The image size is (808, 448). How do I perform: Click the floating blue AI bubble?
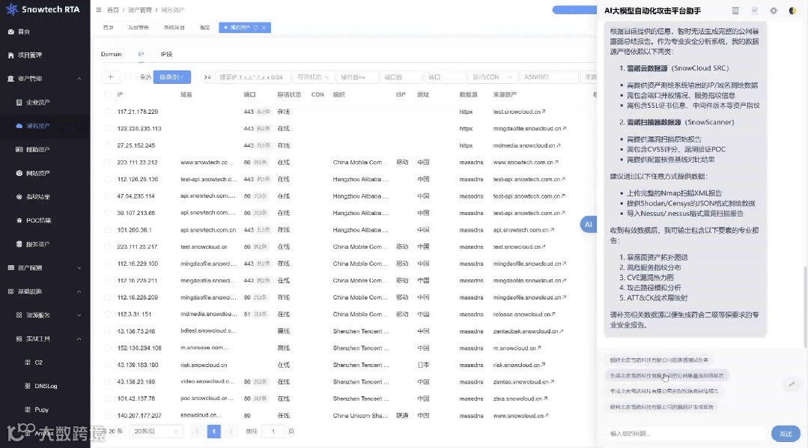[589, 224]
